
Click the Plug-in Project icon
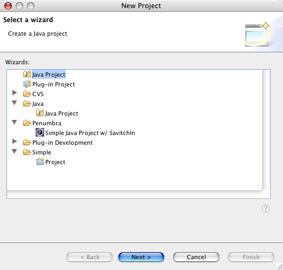[x=27, y=84]
